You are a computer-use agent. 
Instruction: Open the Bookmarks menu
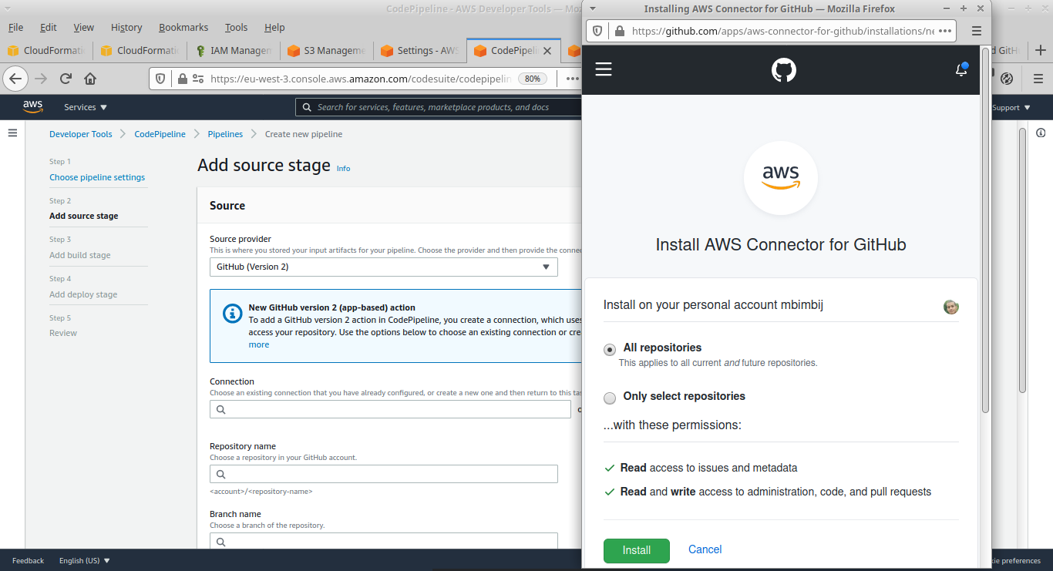(x=183, y=27)
